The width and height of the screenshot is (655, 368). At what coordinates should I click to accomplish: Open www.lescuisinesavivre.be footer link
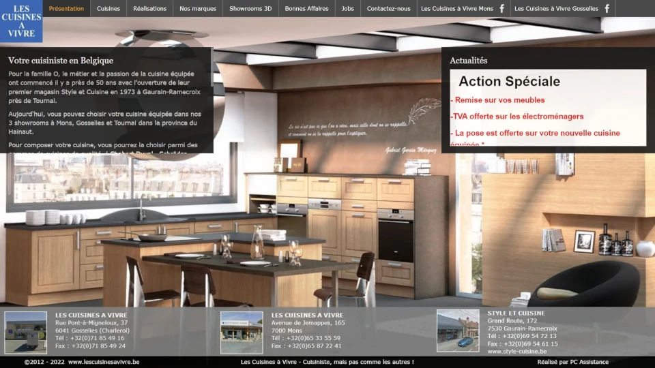[104, 362]
